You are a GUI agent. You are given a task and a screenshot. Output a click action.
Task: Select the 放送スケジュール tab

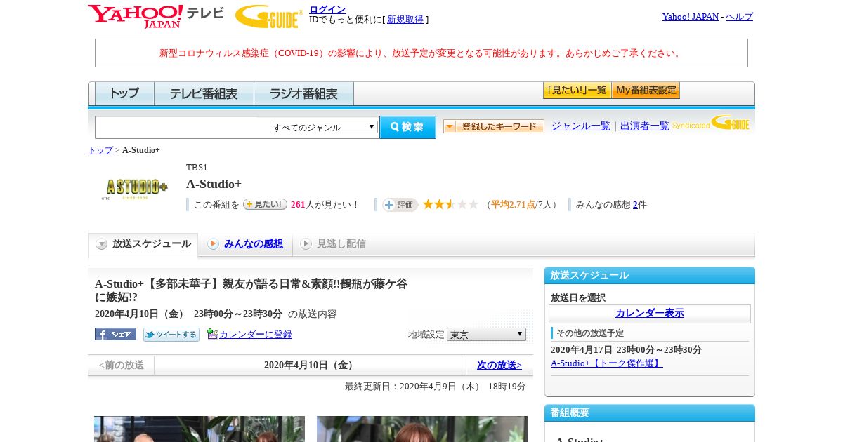click(x=143, y=244)
